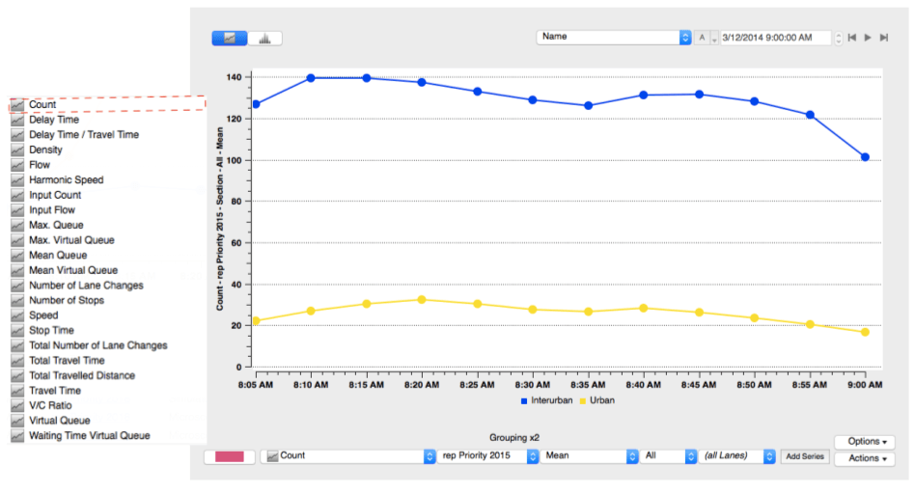Play the time series animation

tap(868, 38)
